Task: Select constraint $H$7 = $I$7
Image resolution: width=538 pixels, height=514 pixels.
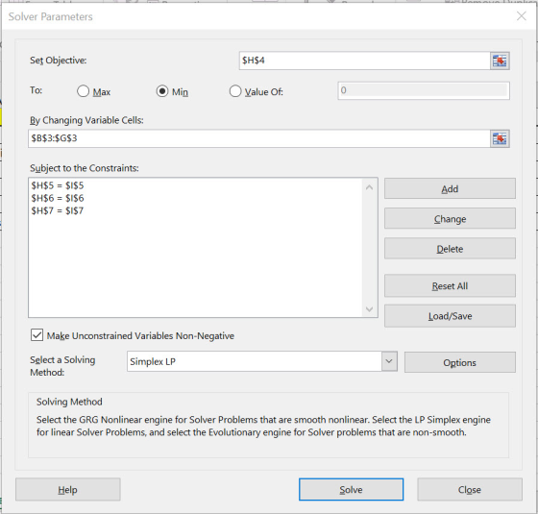Action: point(58,210)
